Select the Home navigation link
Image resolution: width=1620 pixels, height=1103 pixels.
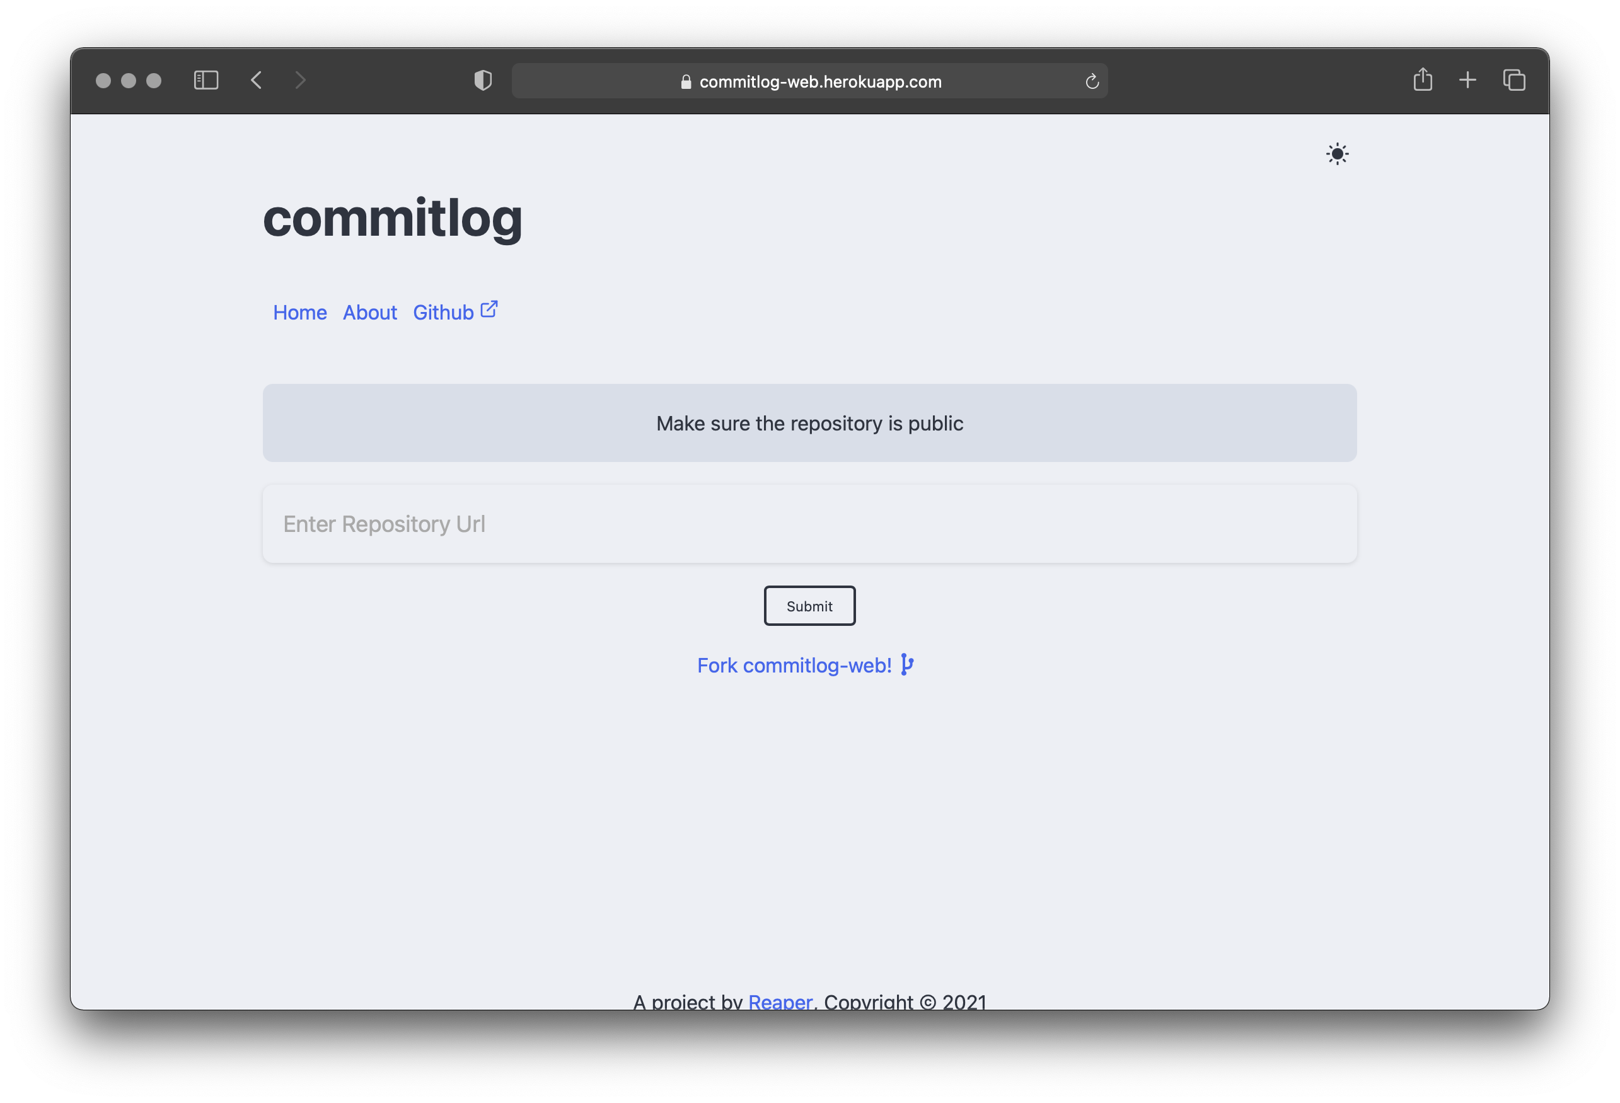pos(300,313)
